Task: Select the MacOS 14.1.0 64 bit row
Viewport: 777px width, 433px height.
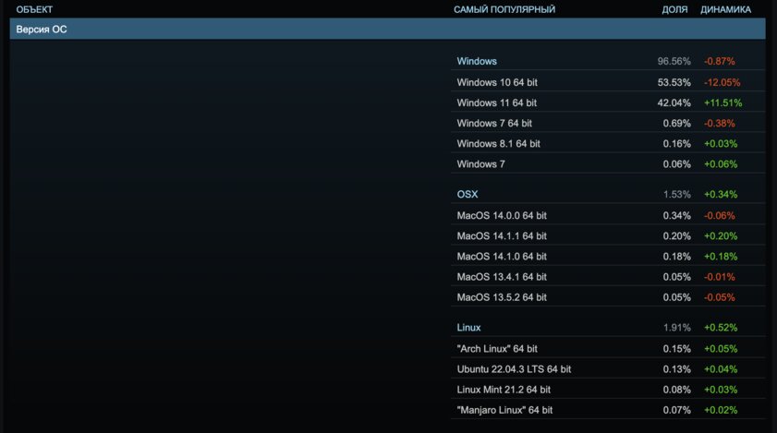Action: point(608,256)
